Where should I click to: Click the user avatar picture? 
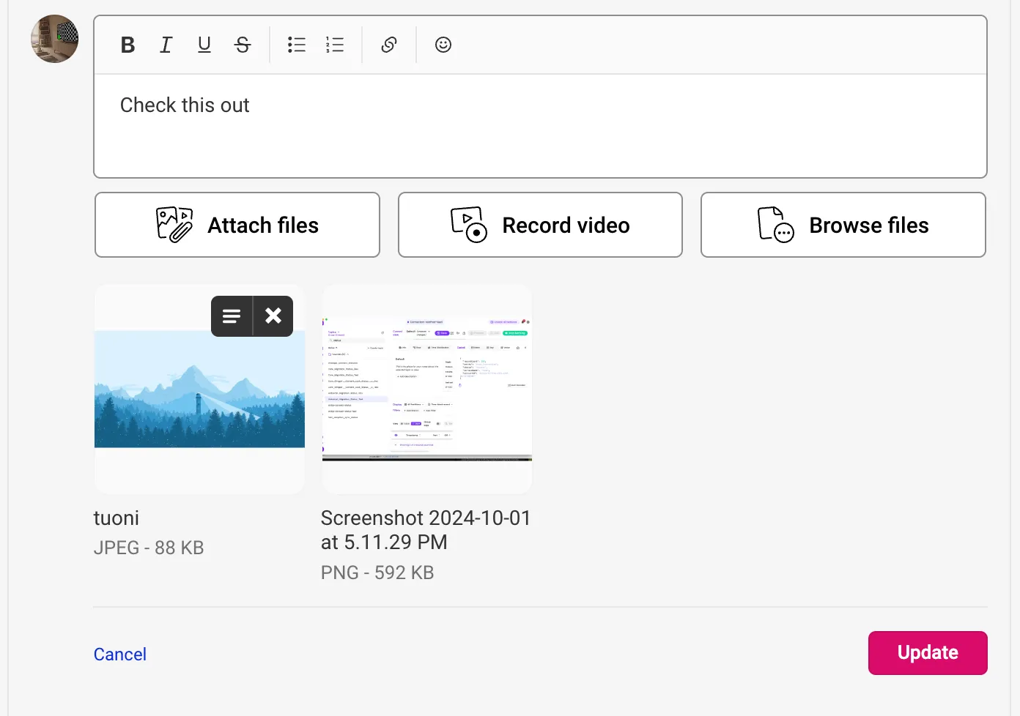55,39
